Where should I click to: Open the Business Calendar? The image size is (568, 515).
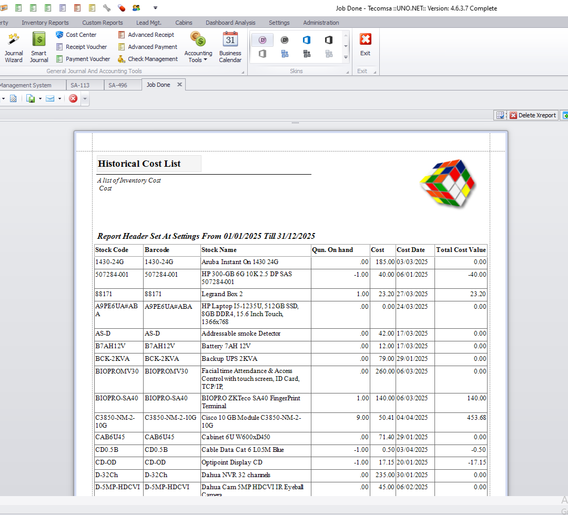click(x=230, y=47)
